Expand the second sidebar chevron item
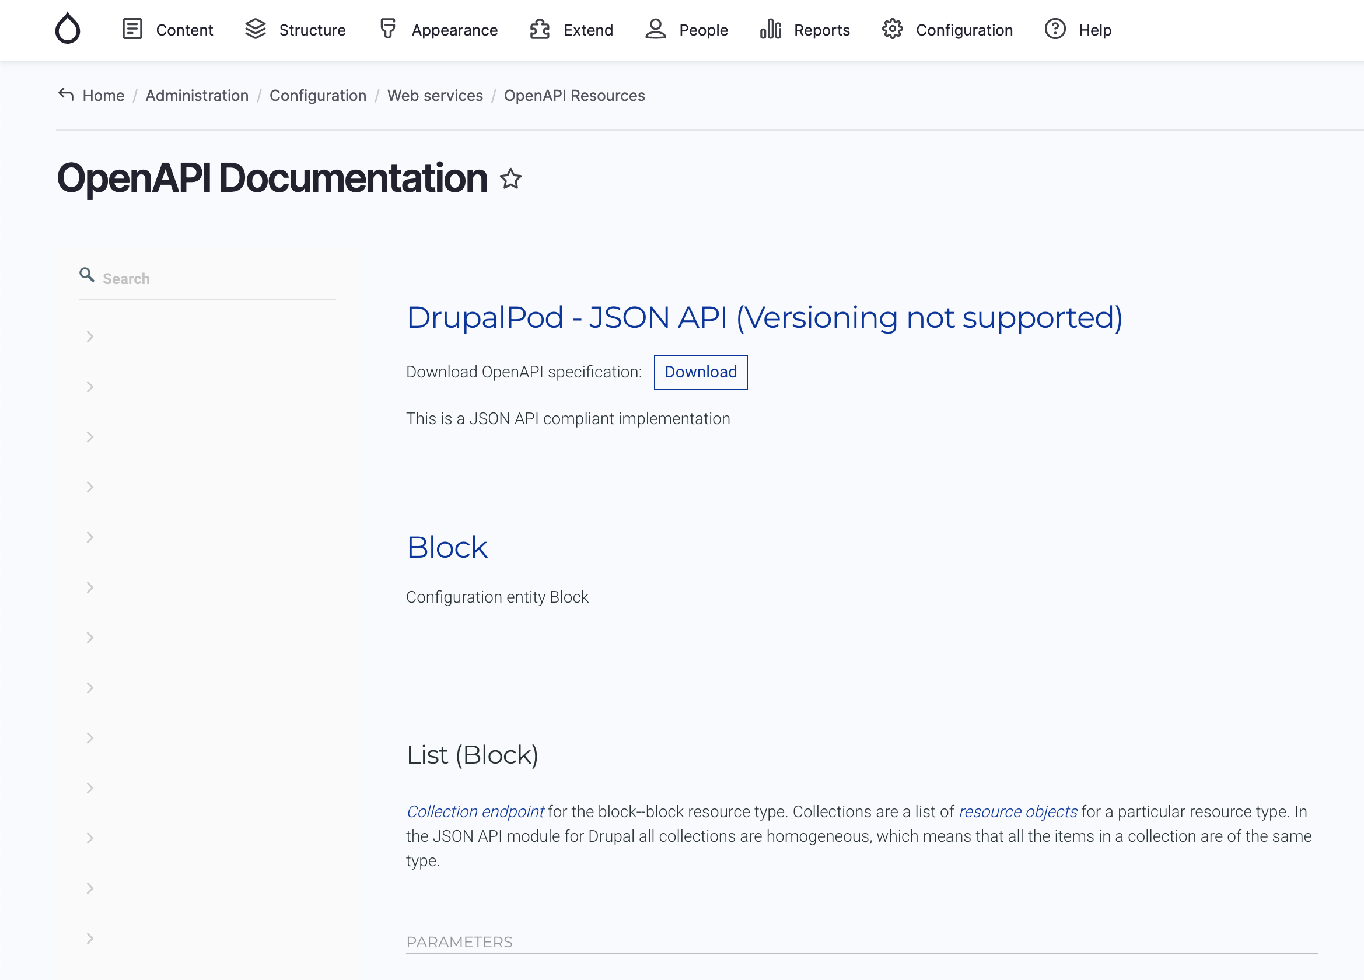The image size is (1364, 980). point(90,387)
